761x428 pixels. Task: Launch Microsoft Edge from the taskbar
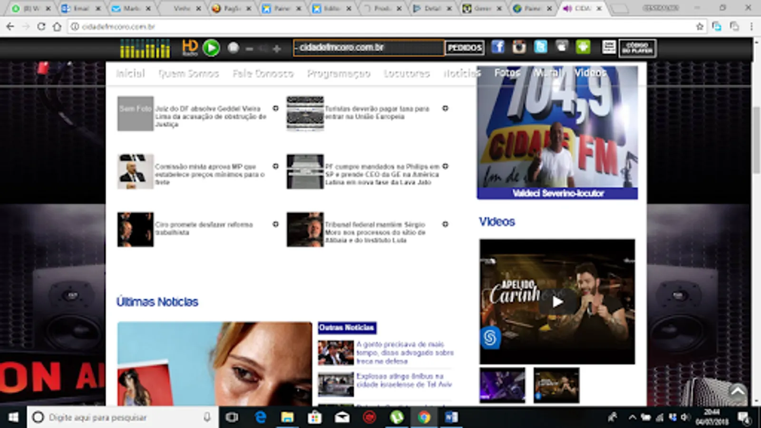pyautogui.click(x=260, y=417)
